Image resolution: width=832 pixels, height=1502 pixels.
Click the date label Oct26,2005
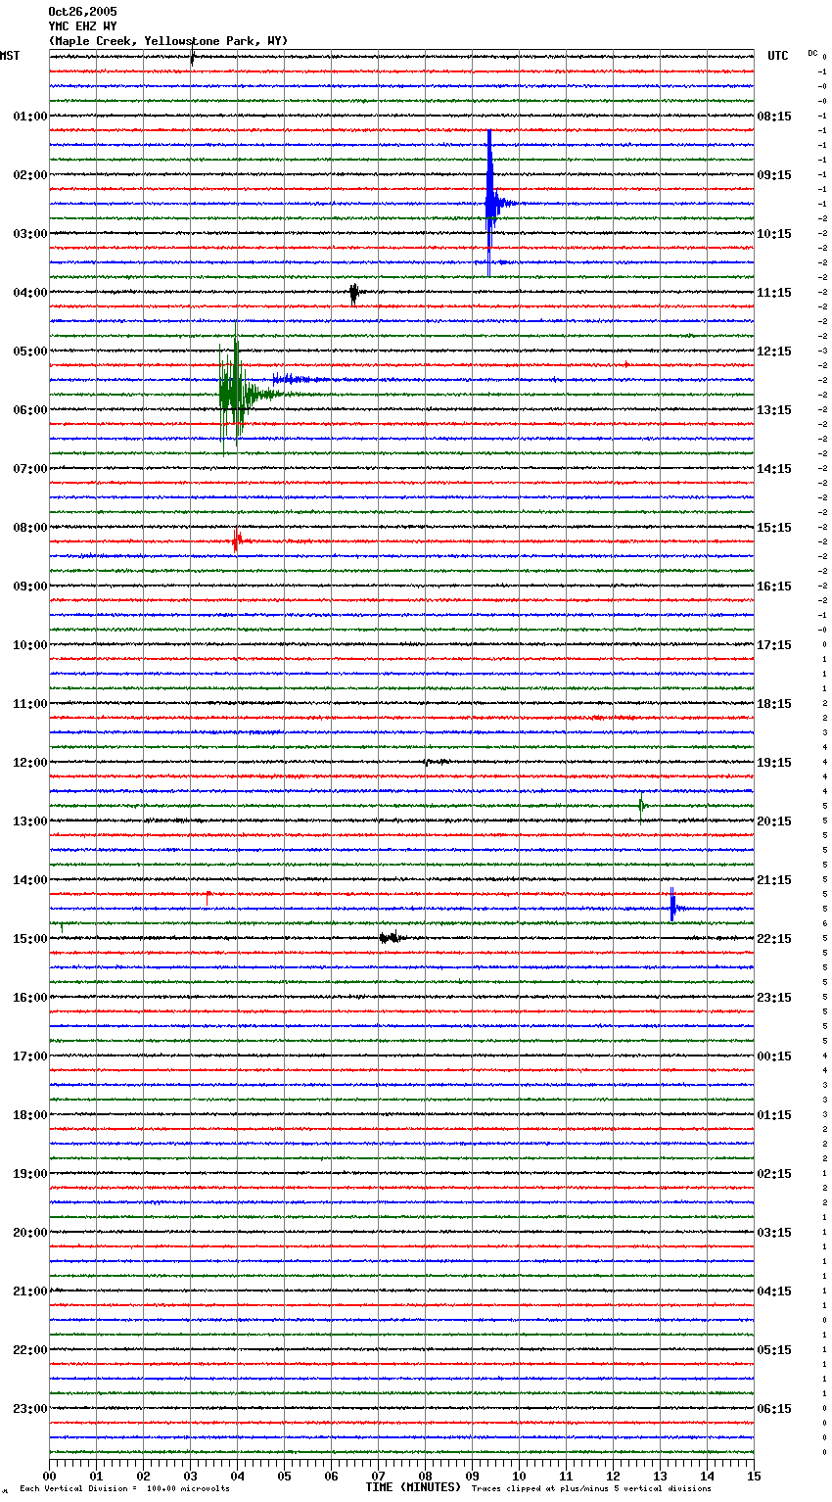tap(82, 12)
